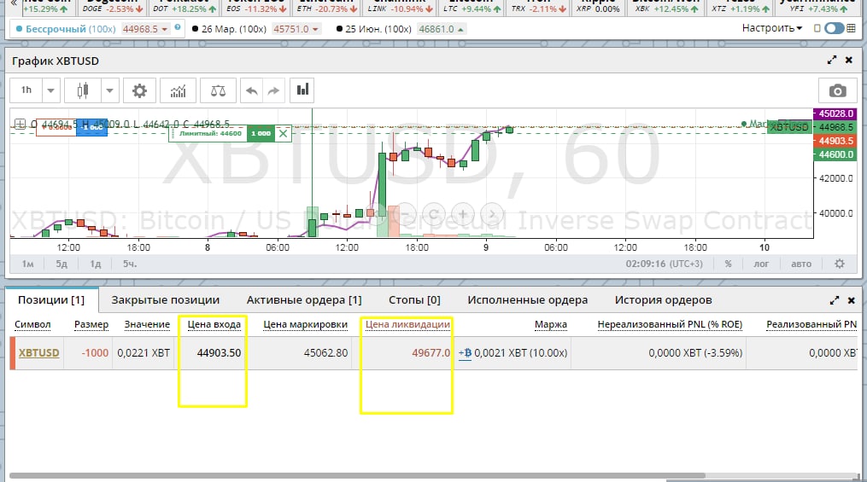
Task: Open the Настроить dropdown
Action: tap(772, 27)
